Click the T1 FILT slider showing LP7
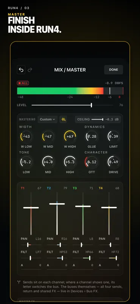The height and width of the screenshot is (304, 140). [31, 258]
